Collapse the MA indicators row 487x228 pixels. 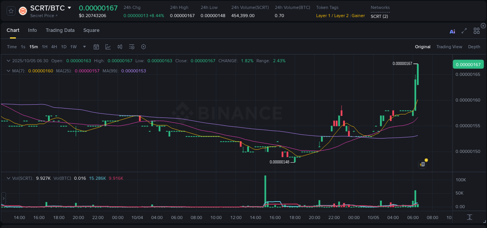pos(9,71)
